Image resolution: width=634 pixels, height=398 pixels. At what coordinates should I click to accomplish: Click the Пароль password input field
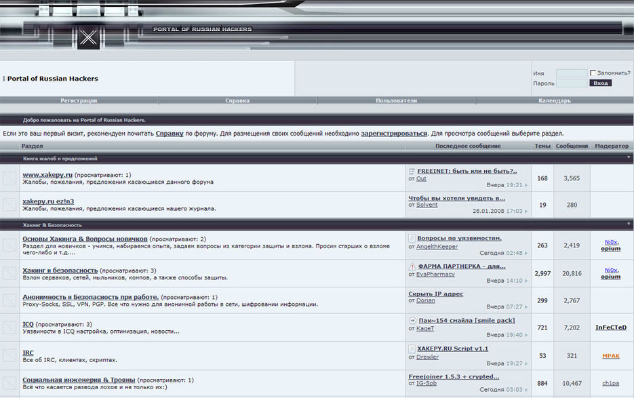click(x=572, y=83)
